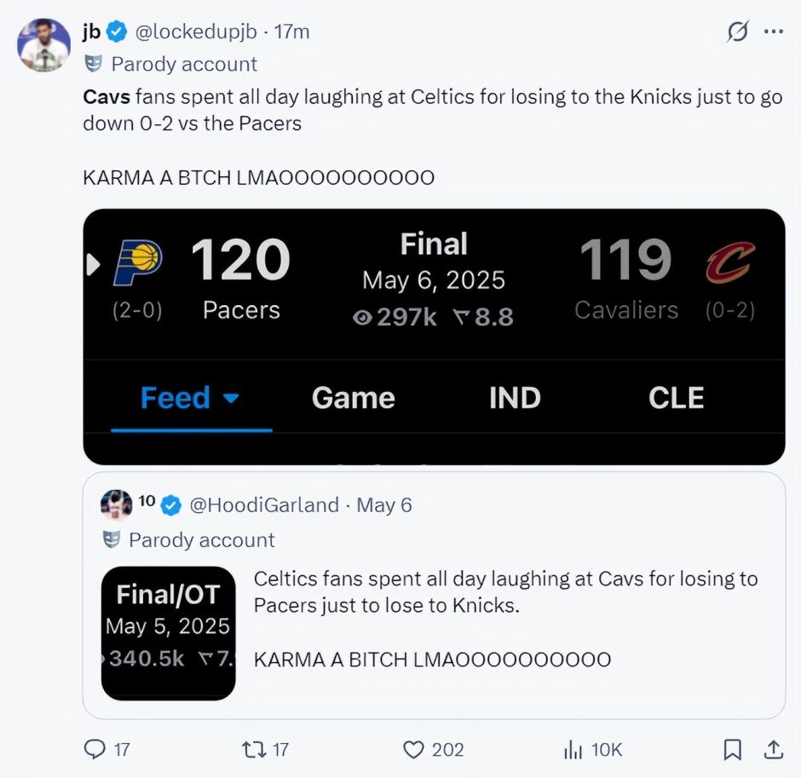
Task: Switch to the Game tab
Action: point(353,397)
